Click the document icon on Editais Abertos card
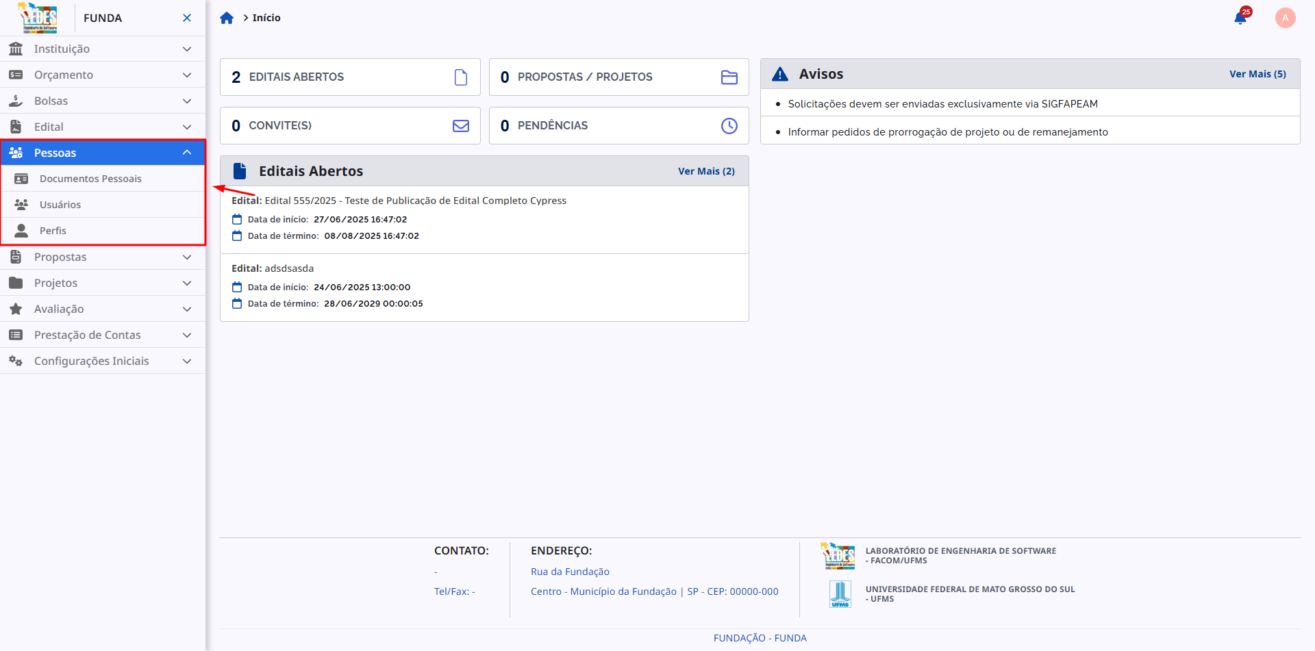1315x651 pixels. pos(460,77)
